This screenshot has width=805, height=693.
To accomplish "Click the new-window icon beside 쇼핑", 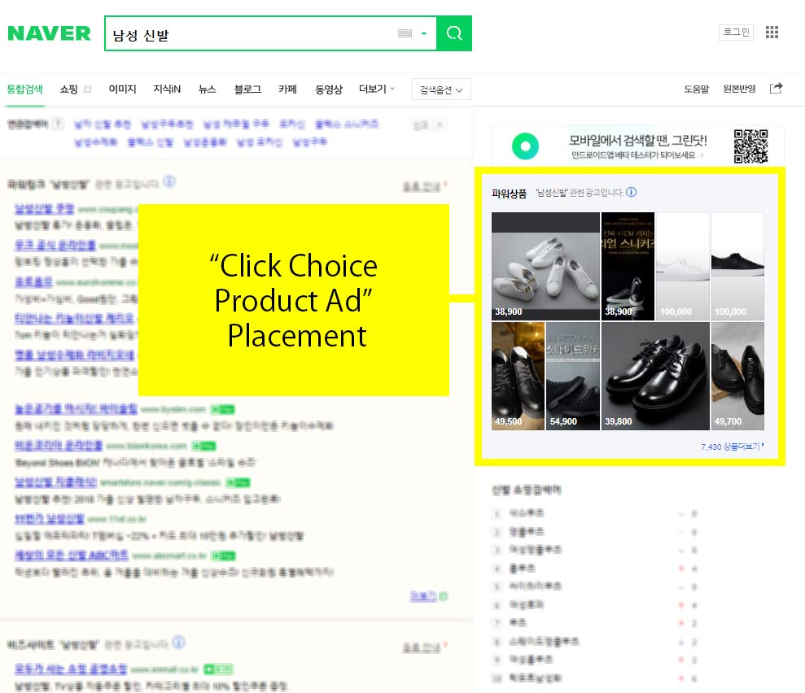I will [88, 89].
